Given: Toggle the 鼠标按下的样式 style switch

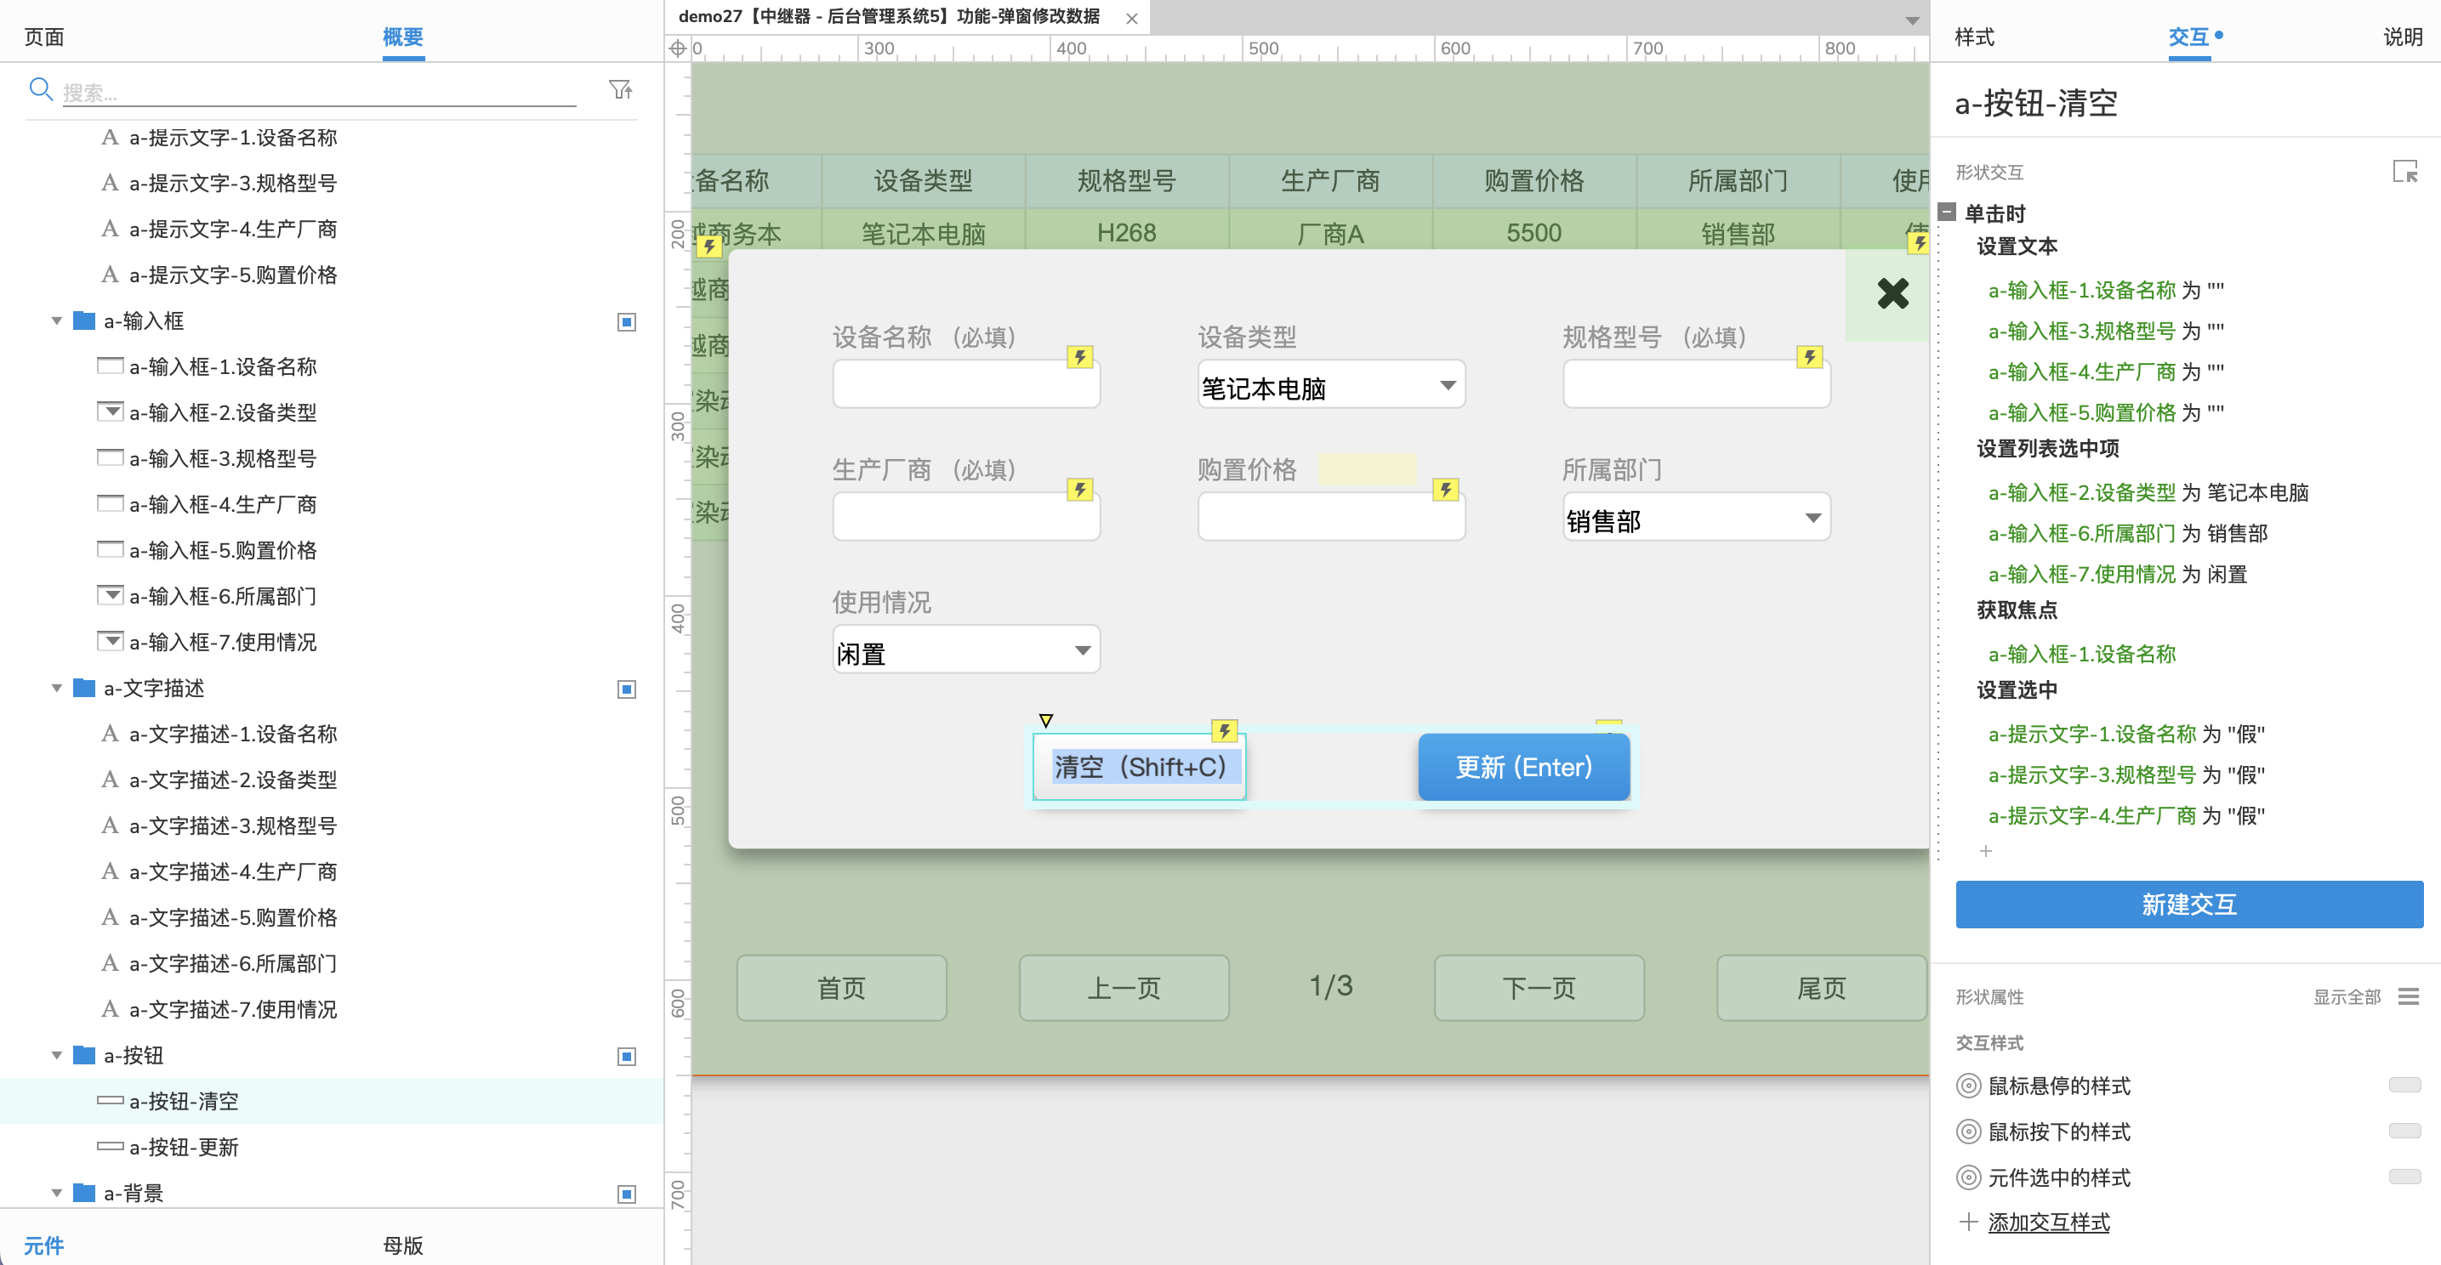Looking at the screenshot, I should pyautogui.click(x=2404, y=1131).
